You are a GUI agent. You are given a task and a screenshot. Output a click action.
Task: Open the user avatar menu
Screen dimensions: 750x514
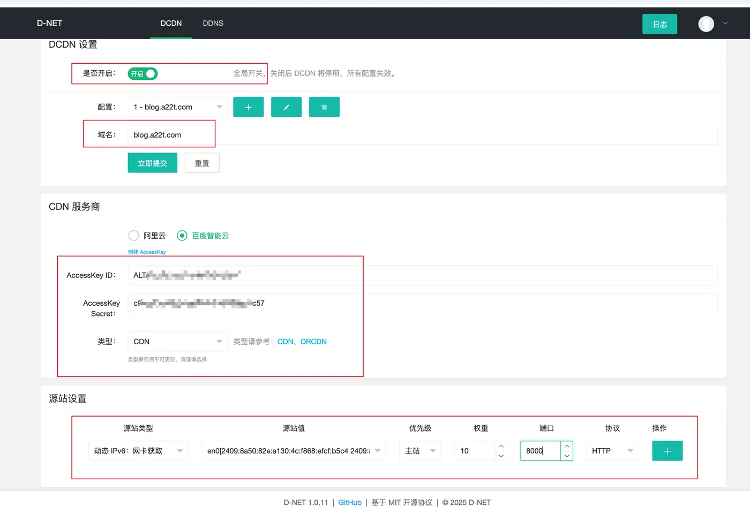[x=706, y=24]
